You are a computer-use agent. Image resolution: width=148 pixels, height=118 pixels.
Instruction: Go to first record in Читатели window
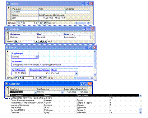point(16,41)
